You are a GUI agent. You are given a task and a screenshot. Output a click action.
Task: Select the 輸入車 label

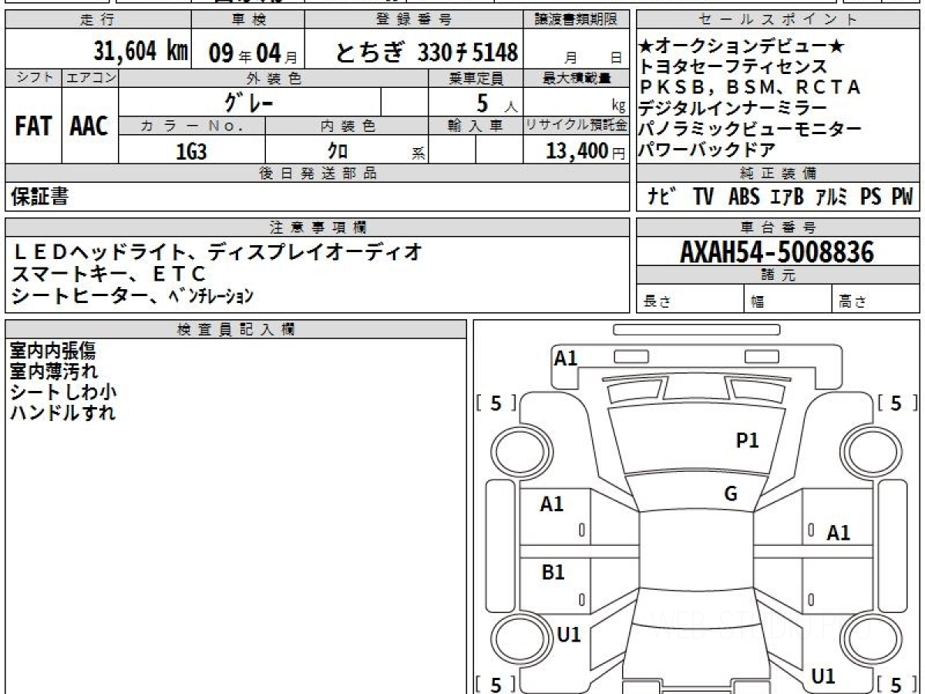click(476, 126)
